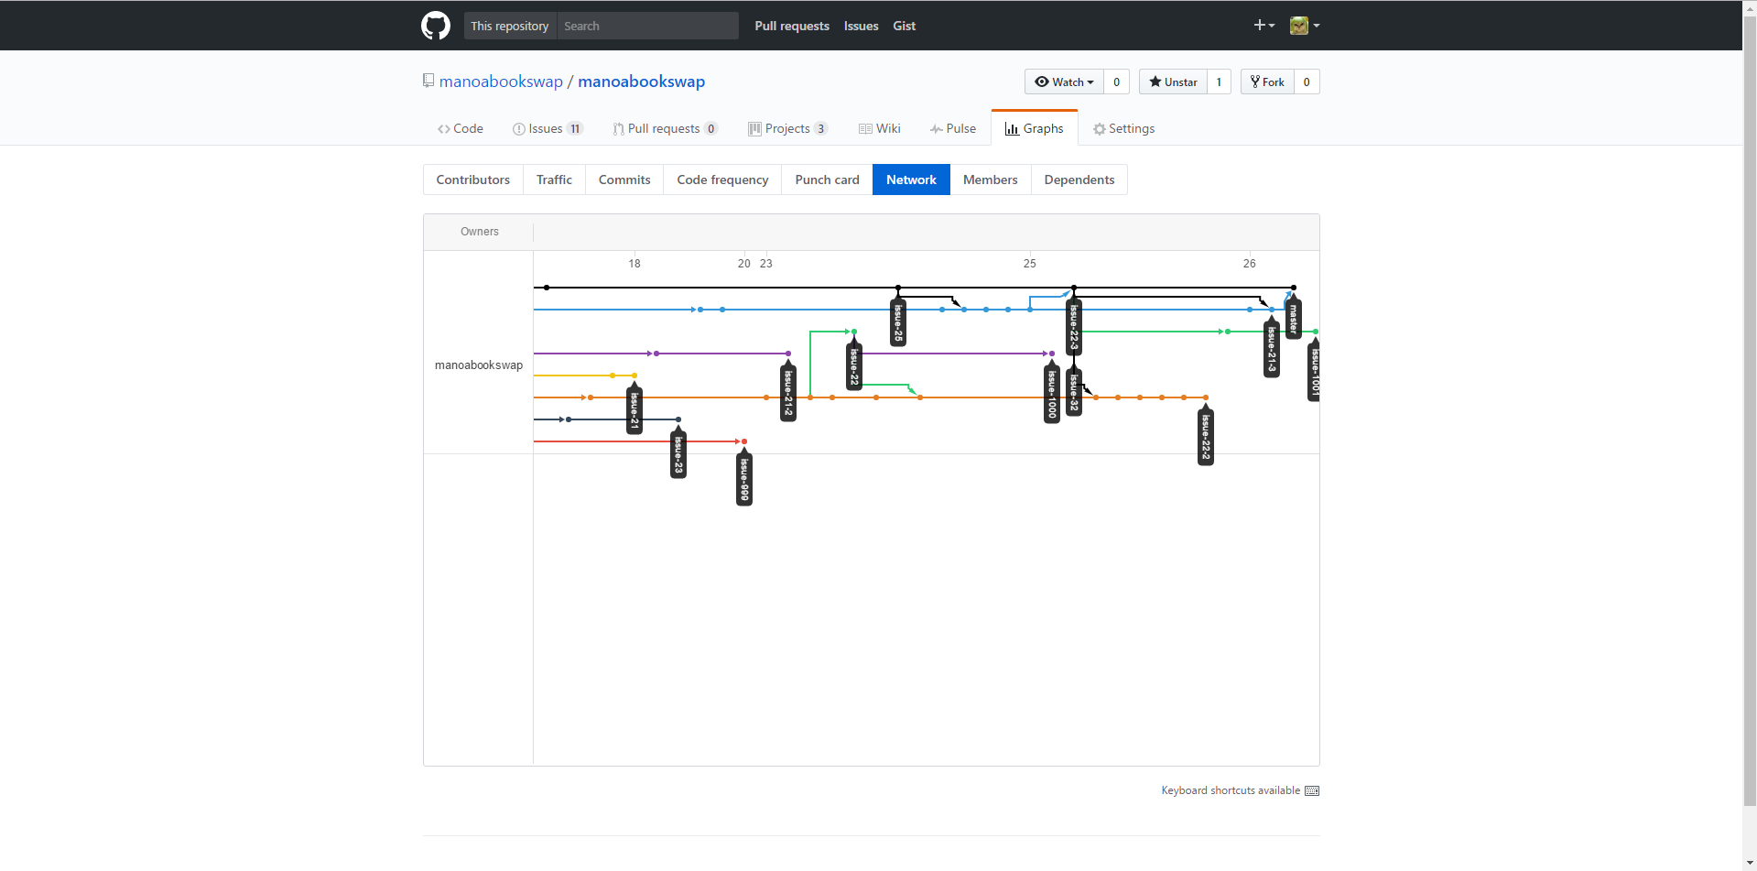Screen dimensions: 1757x871
Task: Click the yellow commit dot above issue-21
Action: (x=634, y=376)
